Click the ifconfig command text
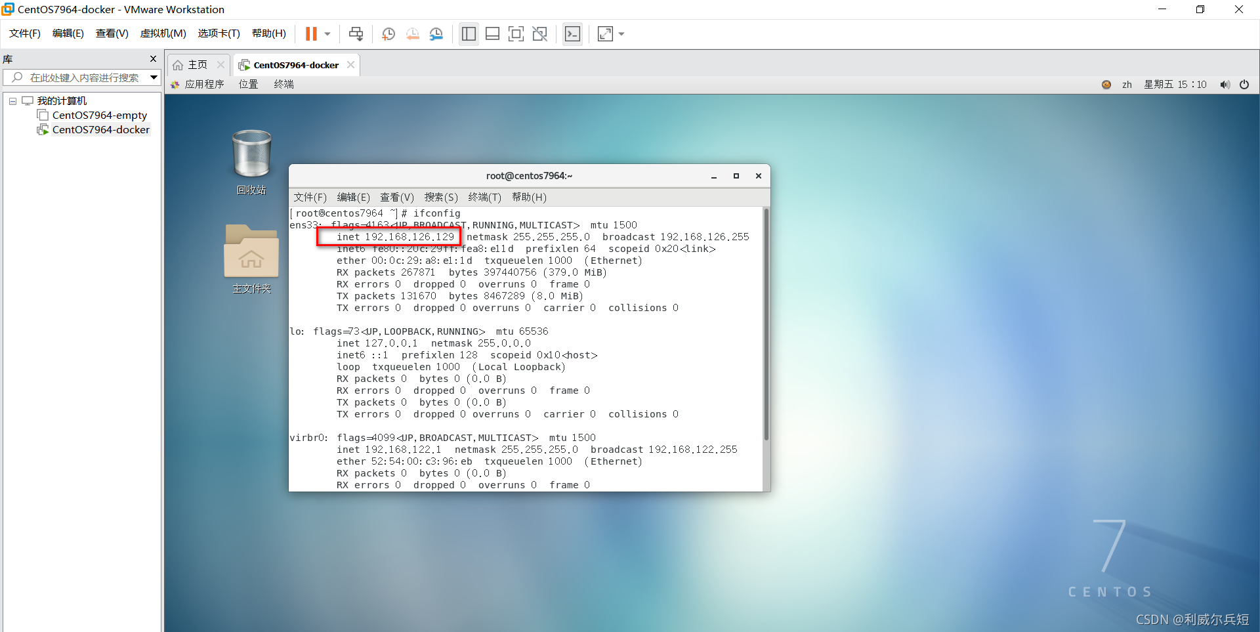This screenshot has width=1260, height=632. pos(437,213)
